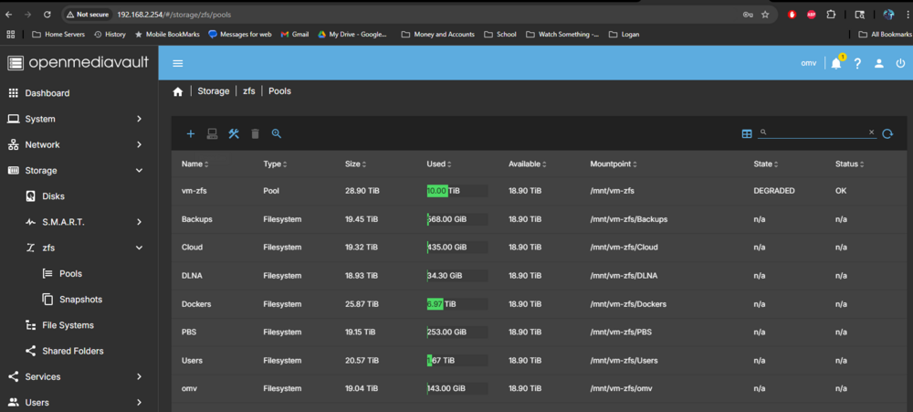Click the home breadcrumb icon
Viewport: 913px width, 412px height.
pos(178,91)
